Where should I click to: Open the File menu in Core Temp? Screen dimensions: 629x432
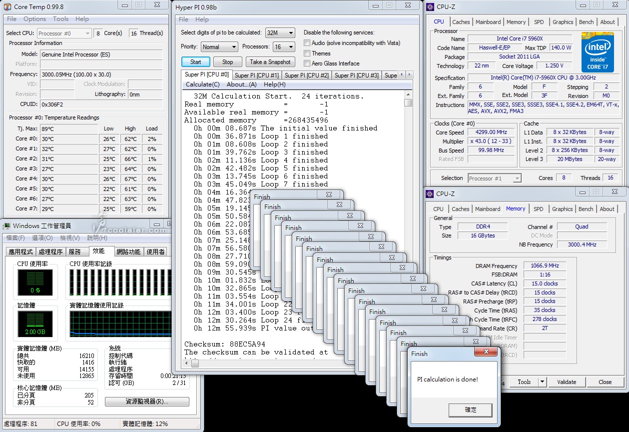coord(11,19)
